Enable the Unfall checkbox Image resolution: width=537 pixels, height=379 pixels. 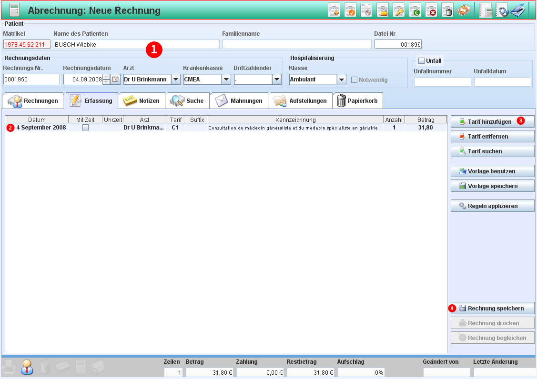[x=421, y=60]
